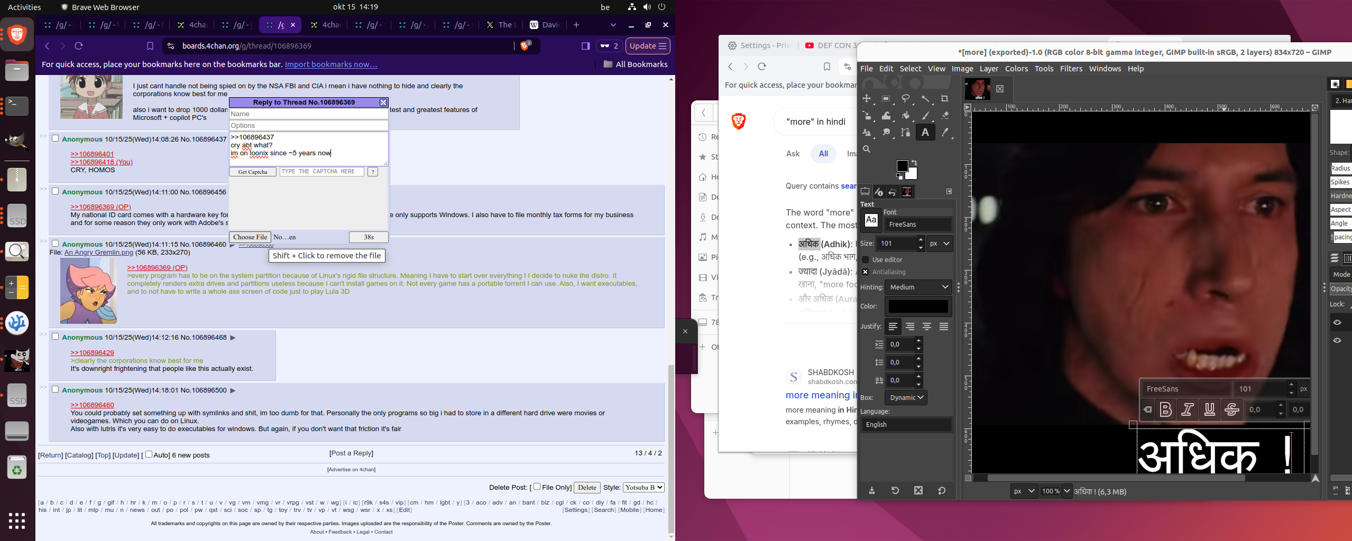Select the Zoom magnifier tool
Viewport: 1352px width, 541px height.
(867, 150)
